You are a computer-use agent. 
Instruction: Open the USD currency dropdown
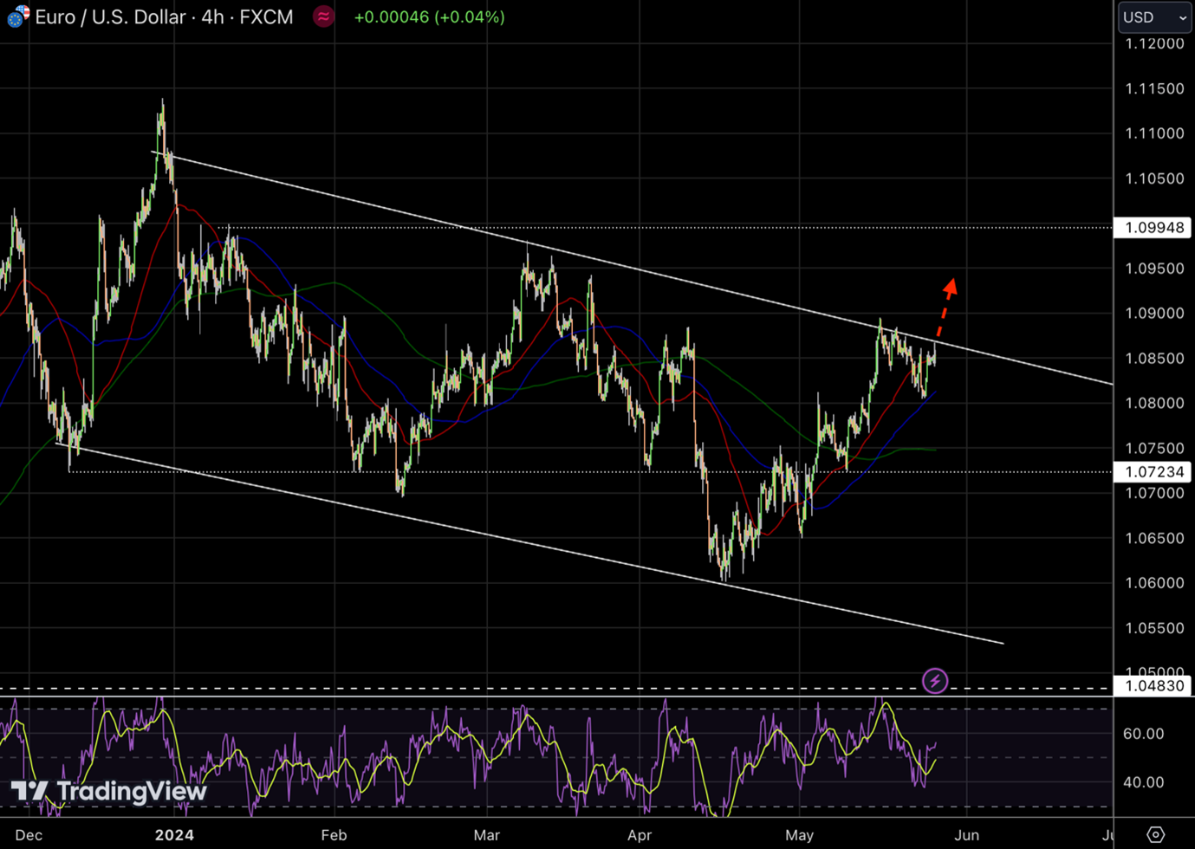pos(1154,17)
